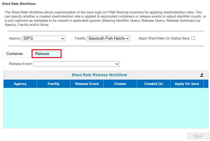Open the Agency dropdown showing IDFG
The height and width of the screenshot is (141, 210).
[44, 38]
